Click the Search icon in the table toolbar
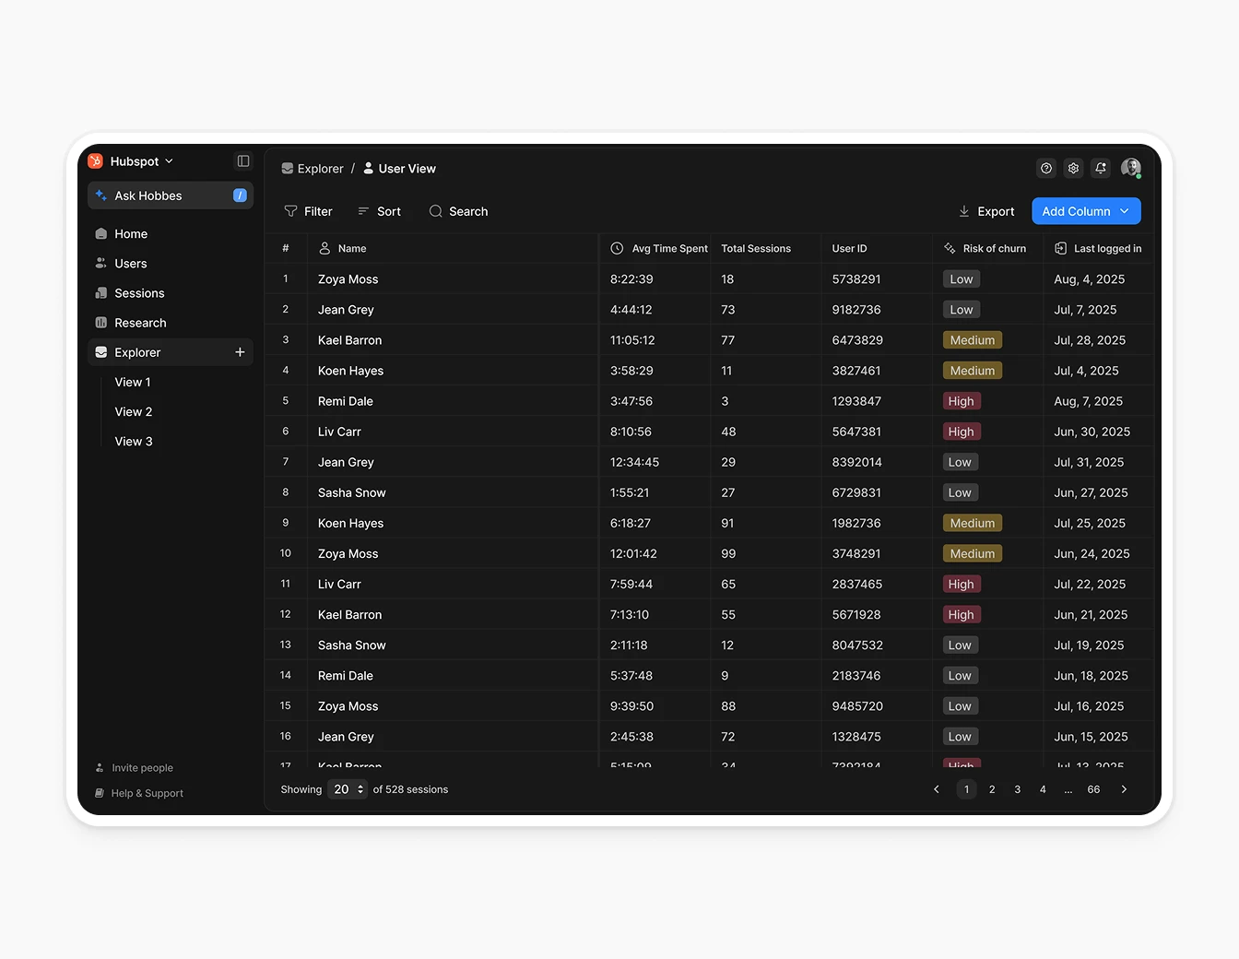 click(436, 211)
